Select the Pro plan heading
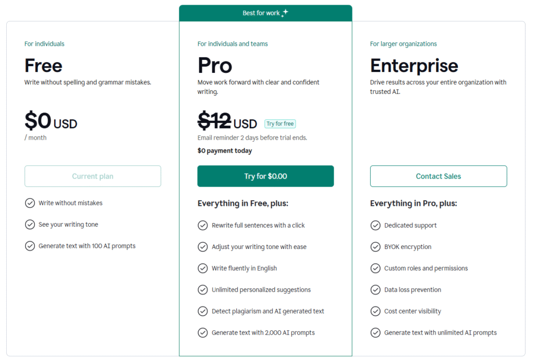 point(214,65)
